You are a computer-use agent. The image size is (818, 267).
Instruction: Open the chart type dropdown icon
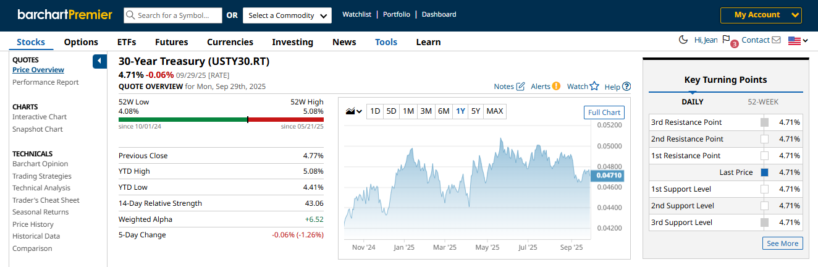click(354, 112)
